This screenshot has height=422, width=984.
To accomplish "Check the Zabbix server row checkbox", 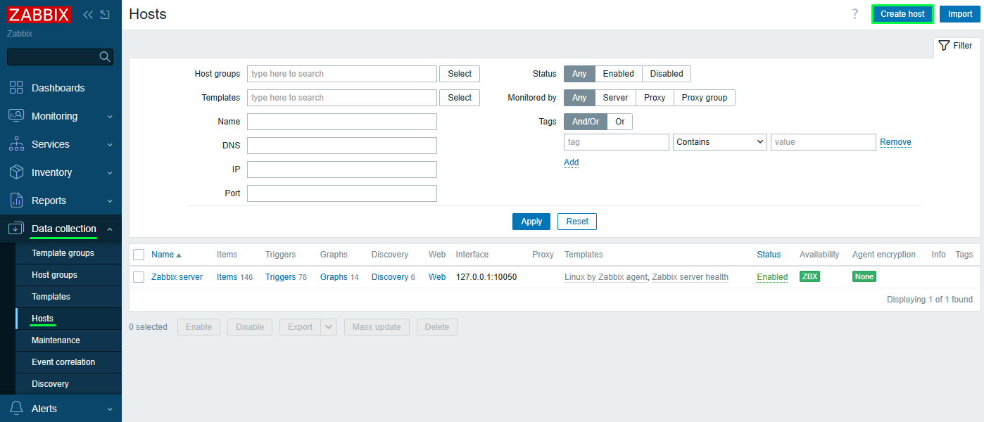I will coord(139,277).
